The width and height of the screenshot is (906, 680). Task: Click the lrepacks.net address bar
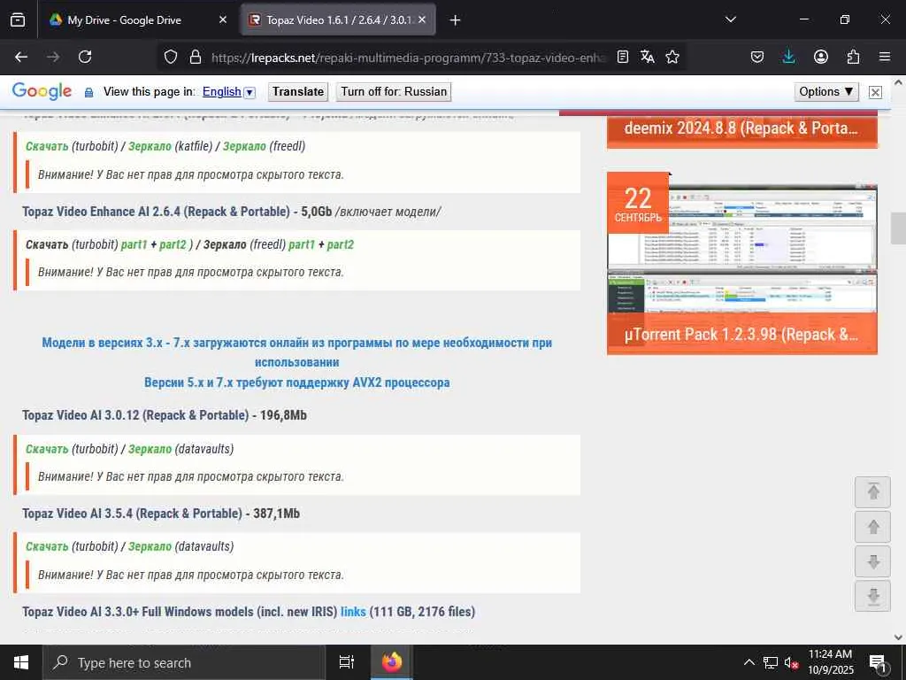[407, 58]
